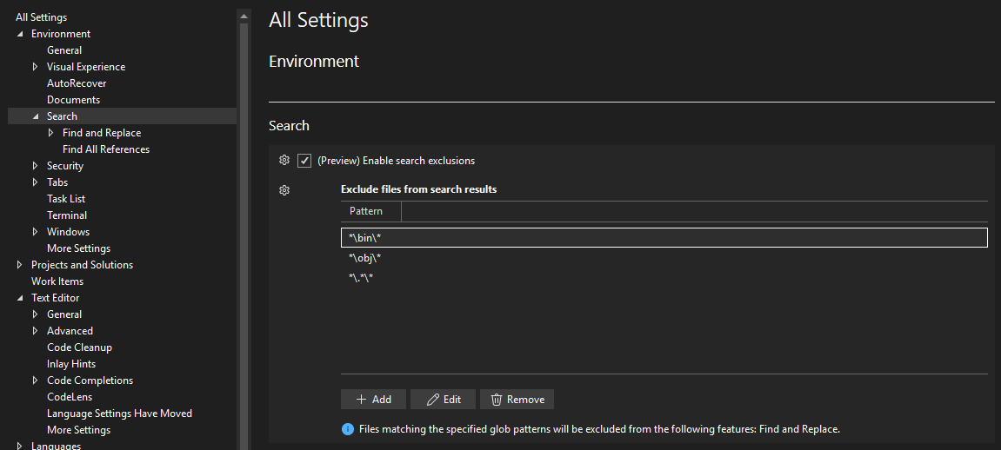Screen dimensions: 1001x450
Task: Select the *\bin\* pattern entry
Action: point(365,237)
